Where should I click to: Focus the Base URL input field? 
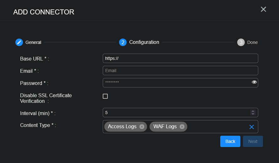(180, 58)
